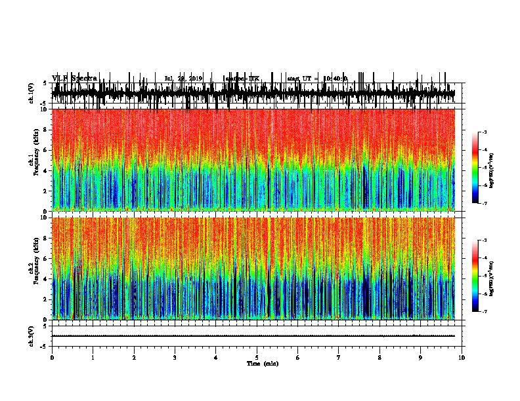The image size is (520, 401).
Task: Click the ch.2 color bar log(PSD) label
Action: [491, 279]
